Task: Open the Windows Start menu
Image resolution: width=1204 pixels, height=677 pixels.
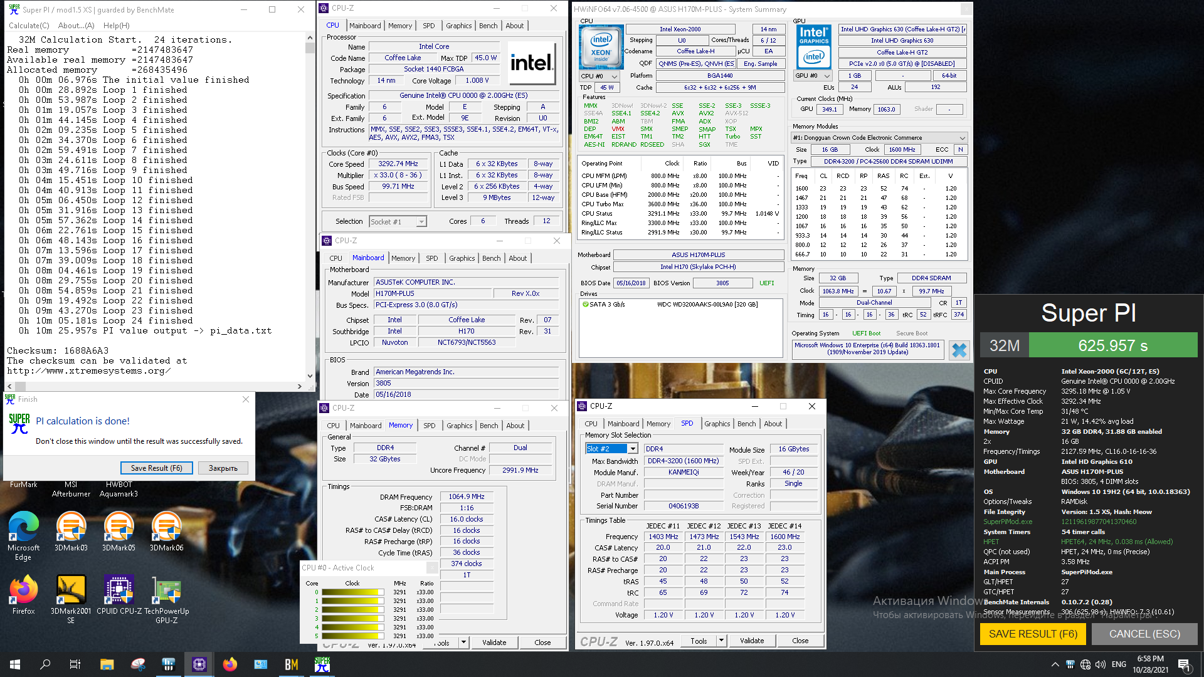Action: (x=15, y=664)
